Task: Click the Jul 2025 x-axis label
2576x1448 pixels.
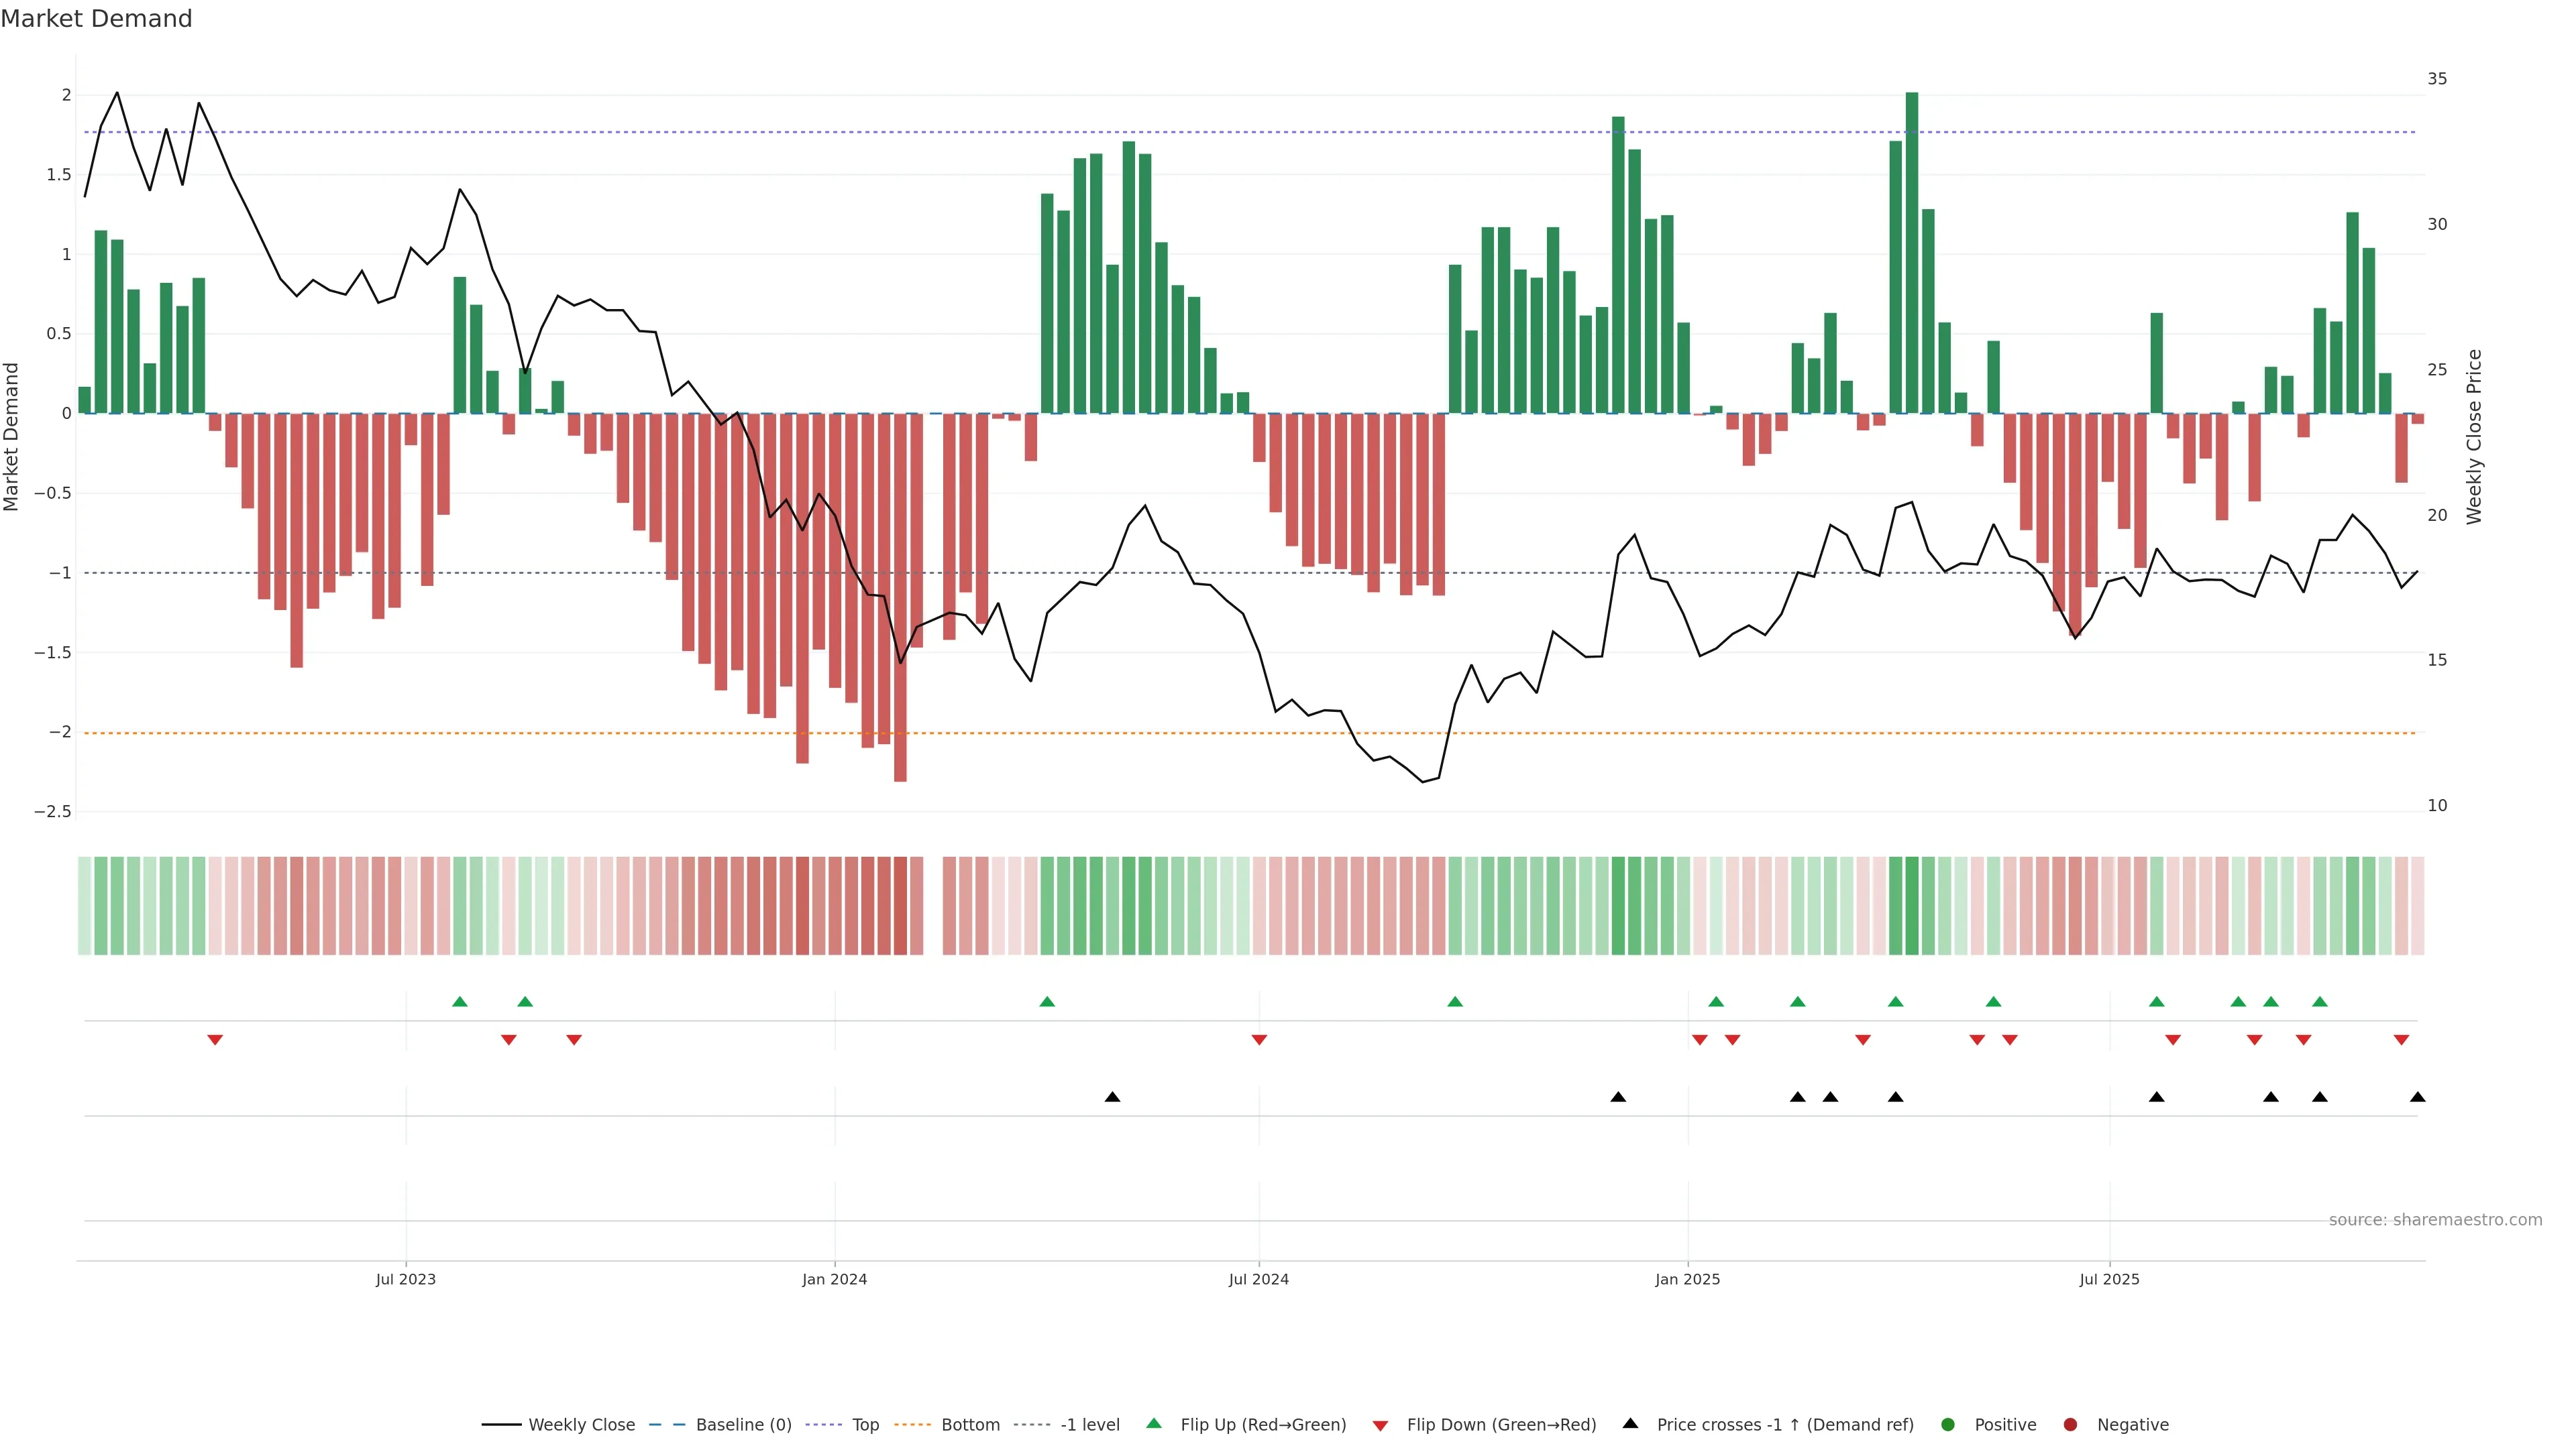Action: [2109, 1279]
